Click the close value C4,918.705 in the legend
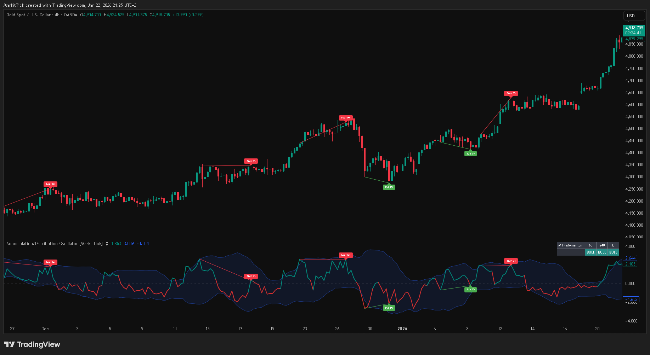Screen dimensions: 650x355 [160, 15]
